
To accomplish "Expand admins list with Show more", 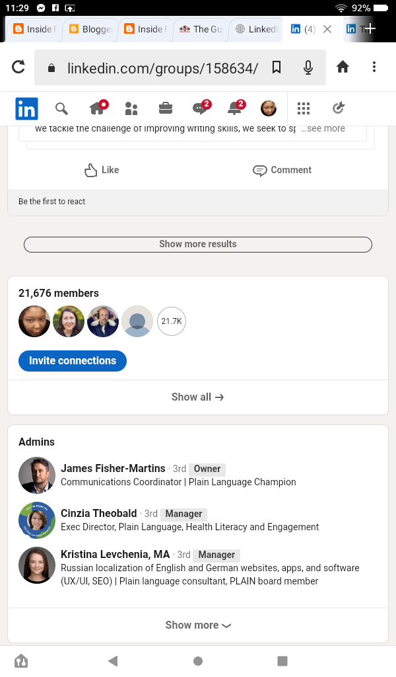I will 198,625.
